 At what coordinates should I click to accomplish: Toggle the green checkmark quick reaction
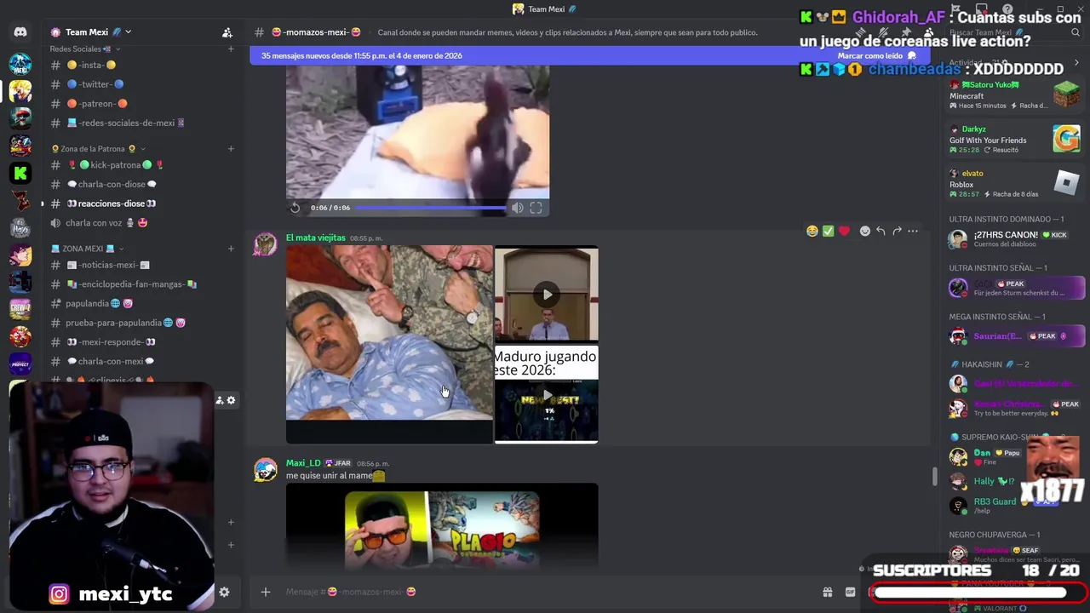coord(828,231)
